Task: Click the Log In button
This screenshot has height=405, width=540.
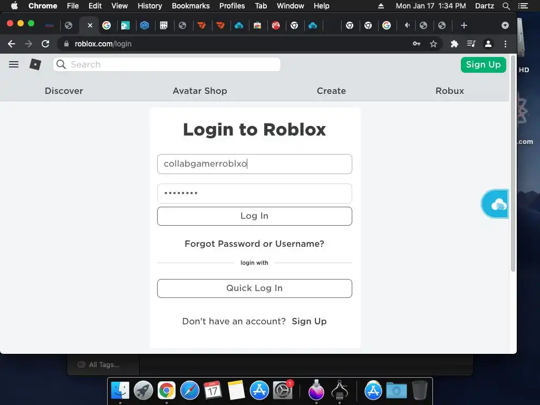Action: (x=255, y=216)
